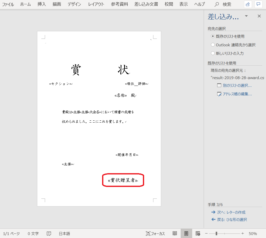The height and width of the screenshot is (238, 266).
Task: Click the zoom slider handle
Action: (216, 233)
